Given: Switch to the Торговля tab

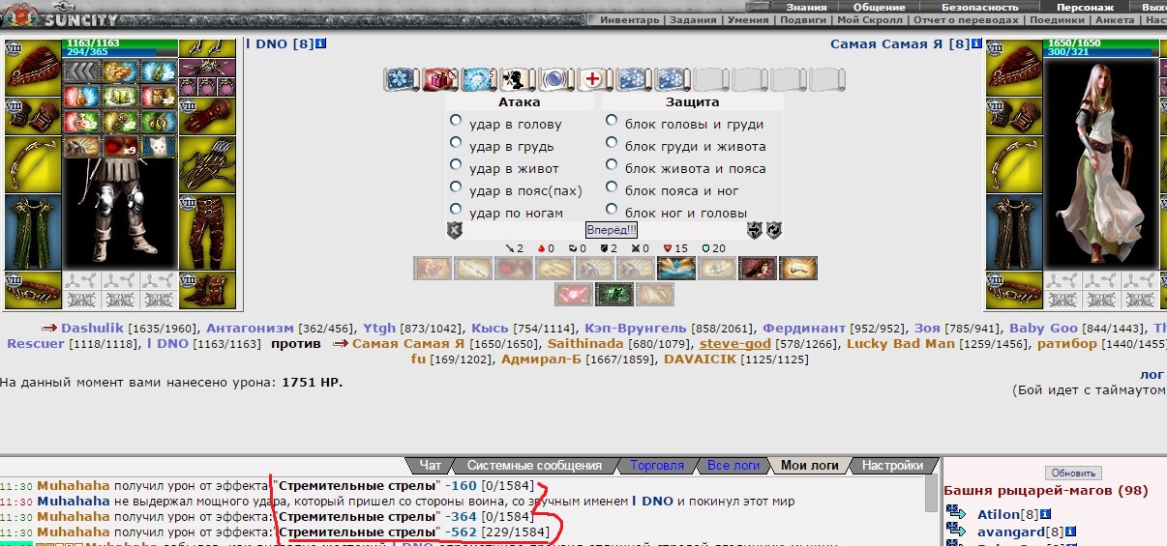Looking at the screenshot, I should (656, 465).
